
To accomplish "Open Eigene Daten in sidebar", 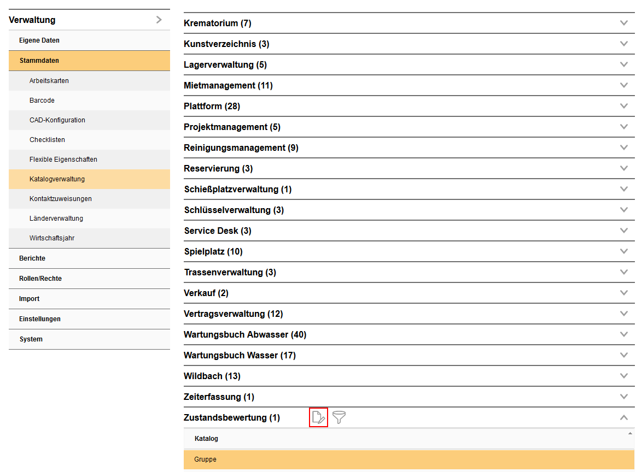I will pyautogui.click(x=39, y=40).
